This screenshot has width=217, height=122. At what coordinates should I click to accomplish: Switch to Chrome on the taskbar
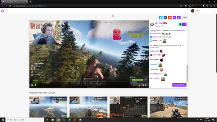[58, 120]
